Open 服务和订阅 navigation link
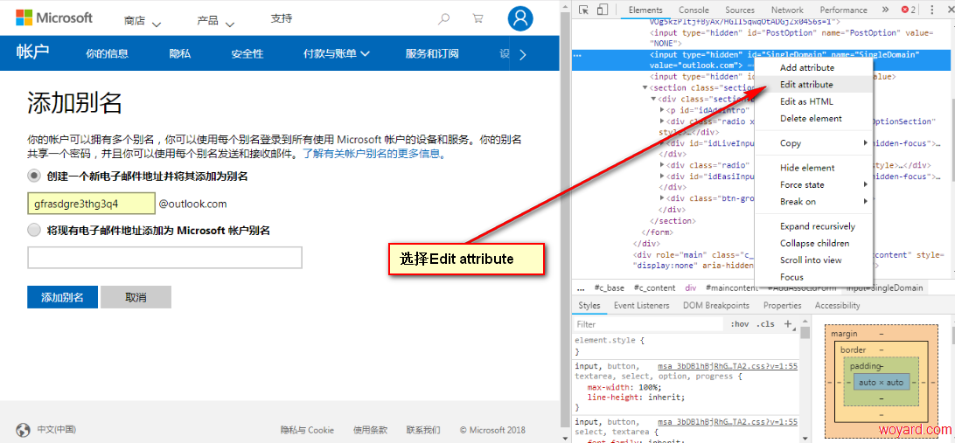 tap(432, 53)
